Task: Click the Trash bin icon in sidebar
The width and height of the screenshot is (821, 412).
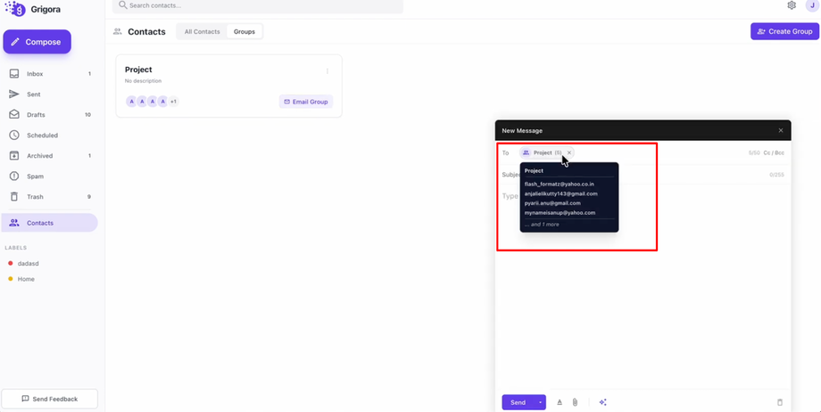Action: [14, 197]
